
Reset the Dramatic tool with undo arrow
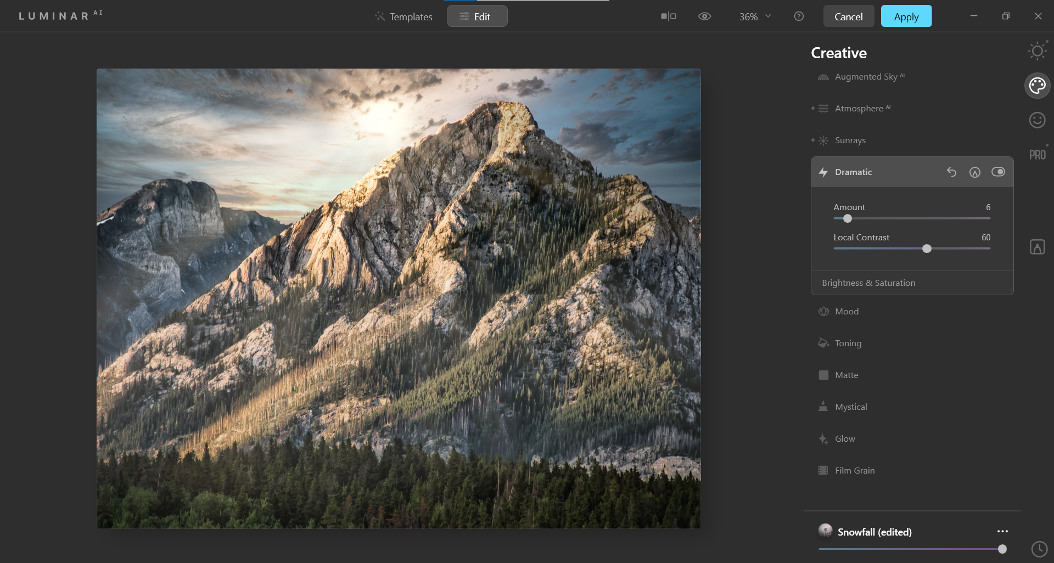[951, 172]
